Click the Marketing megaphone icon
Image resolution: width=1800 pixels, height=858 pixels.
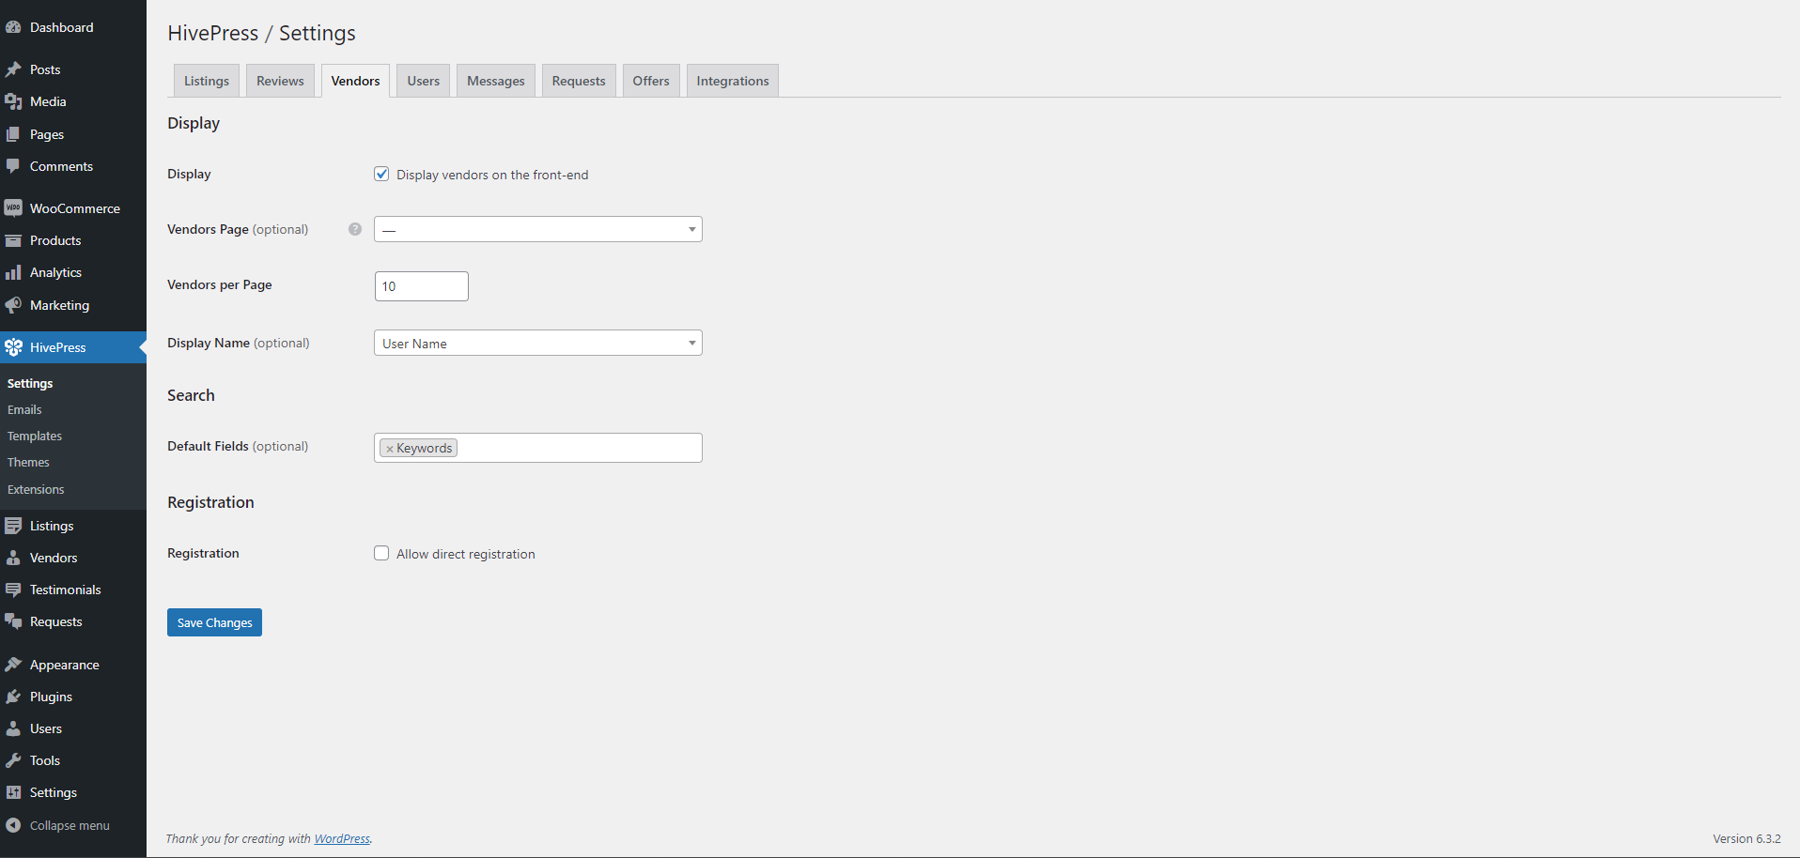point(13,305)
